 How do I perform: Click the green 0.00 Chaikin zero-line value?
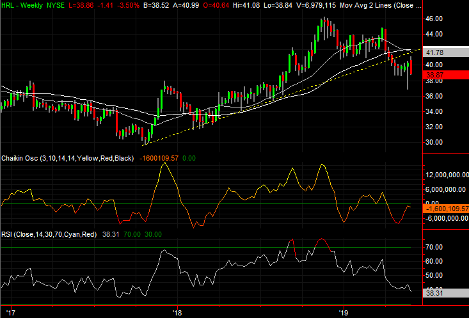pos(189,158)
